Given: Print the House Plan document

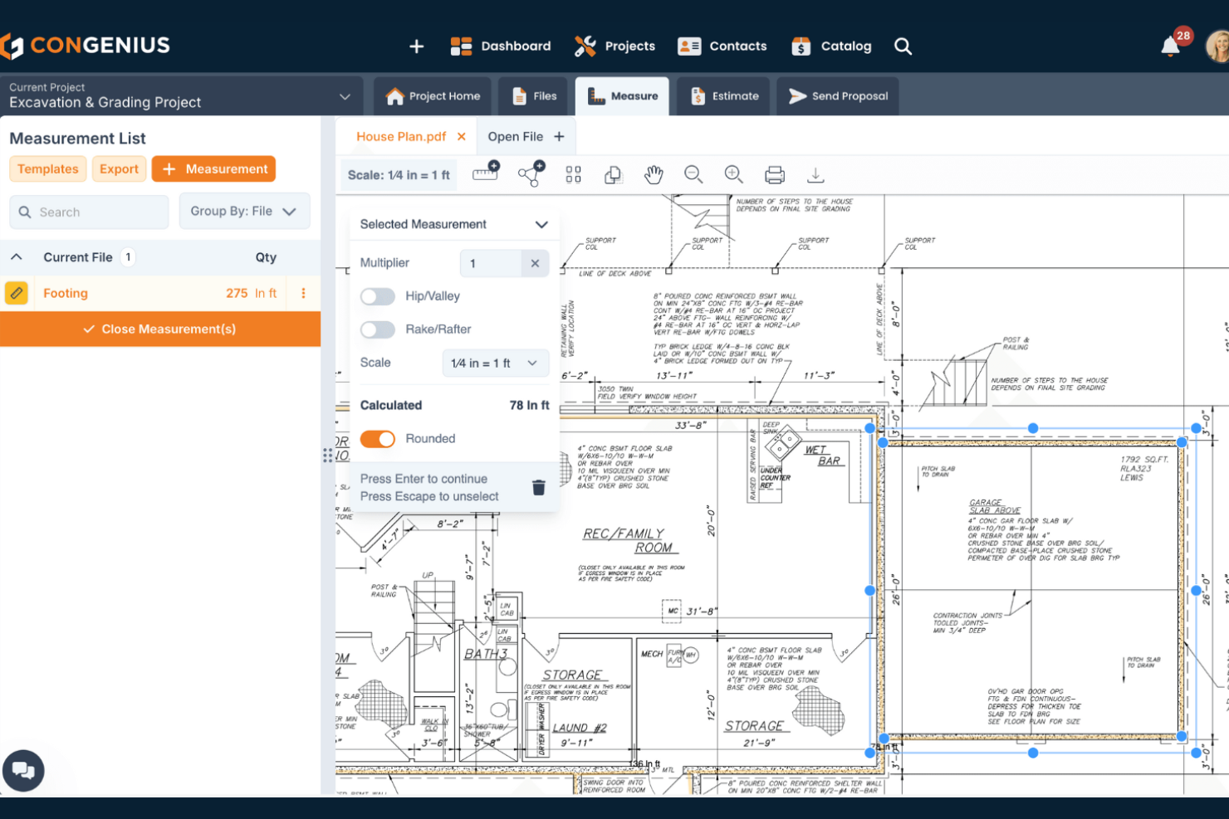Looking at the screenshot, I should 774,175.
